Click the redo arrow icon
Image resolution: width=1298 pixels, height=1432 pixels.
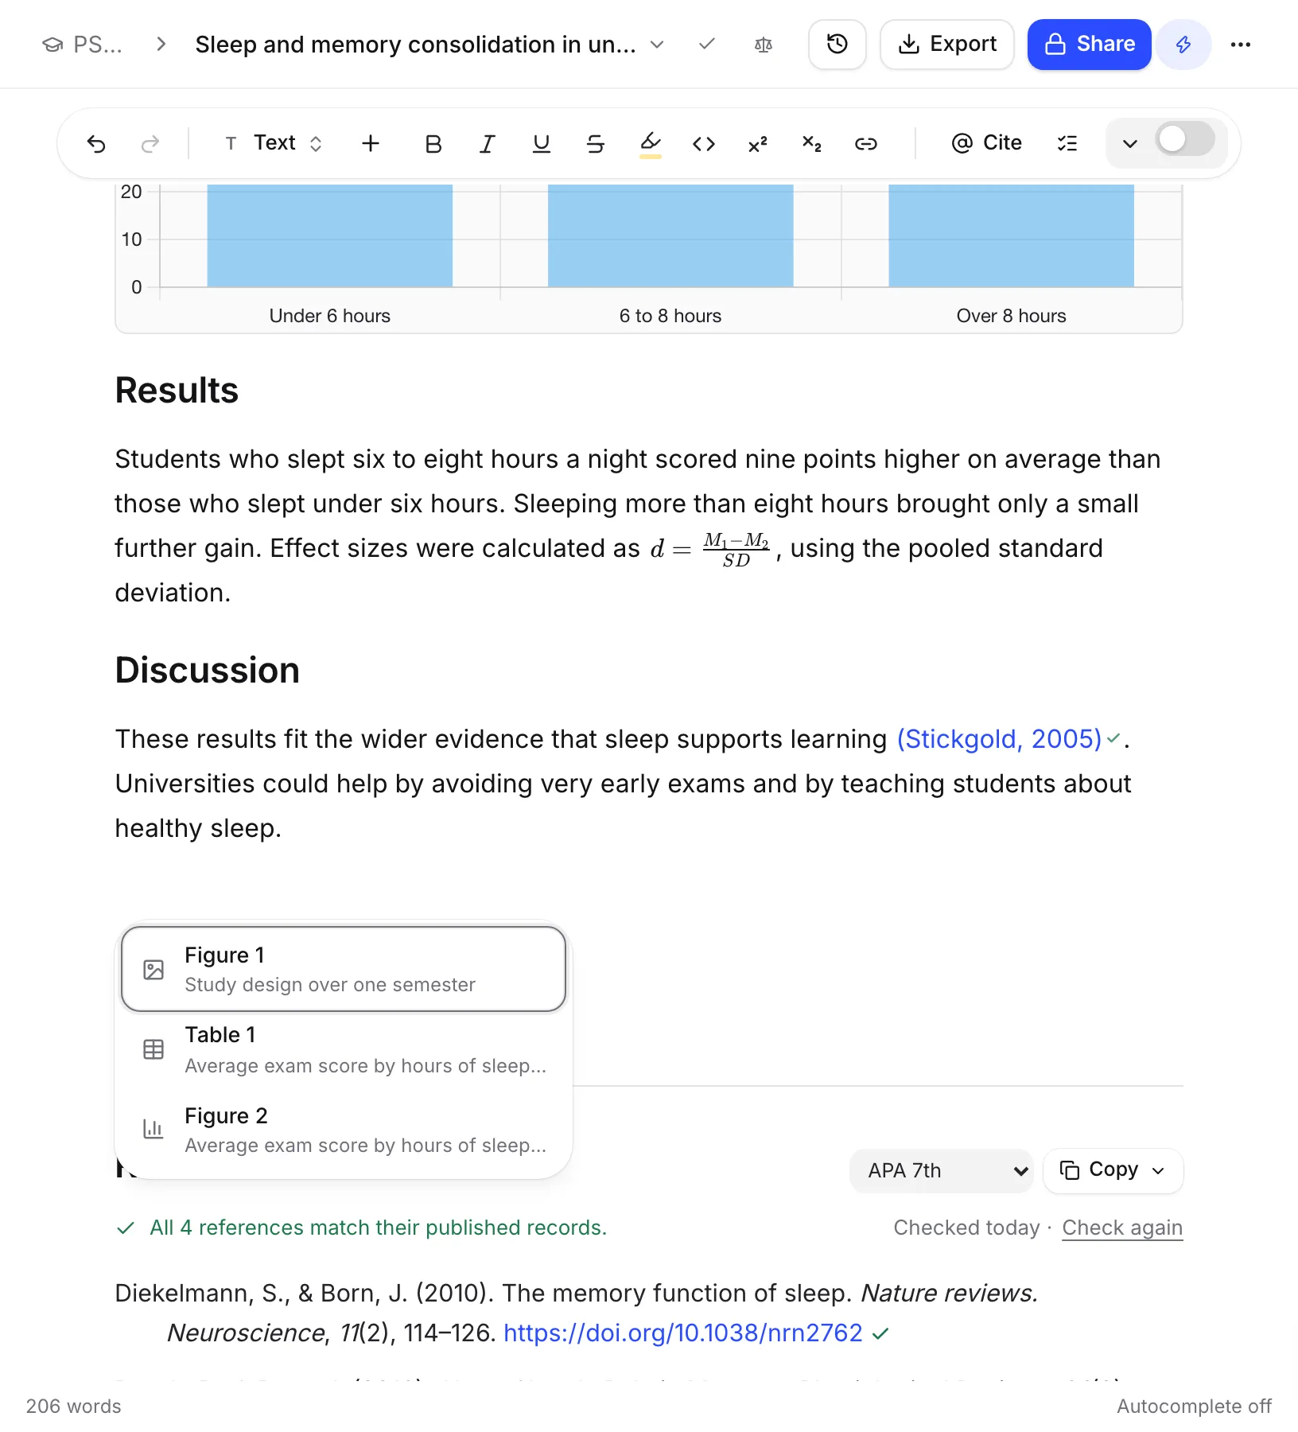pos(150,144)
